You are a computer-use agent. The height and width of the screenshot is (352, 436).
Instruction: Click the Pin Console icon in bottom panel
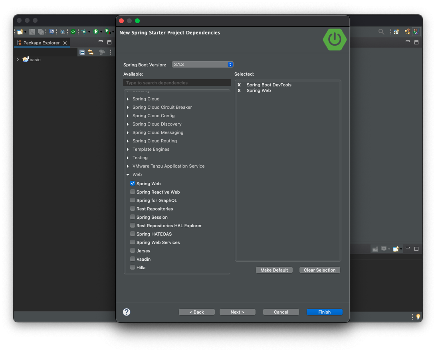point(375,249)
